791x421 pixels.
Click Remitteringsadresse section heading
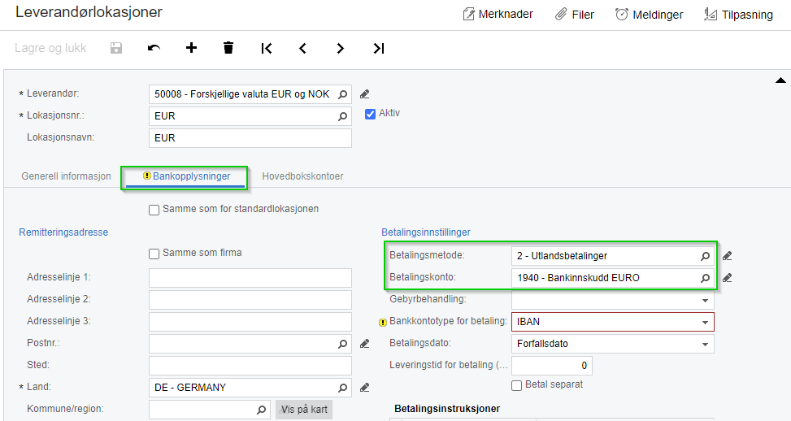tap(63, 232)
